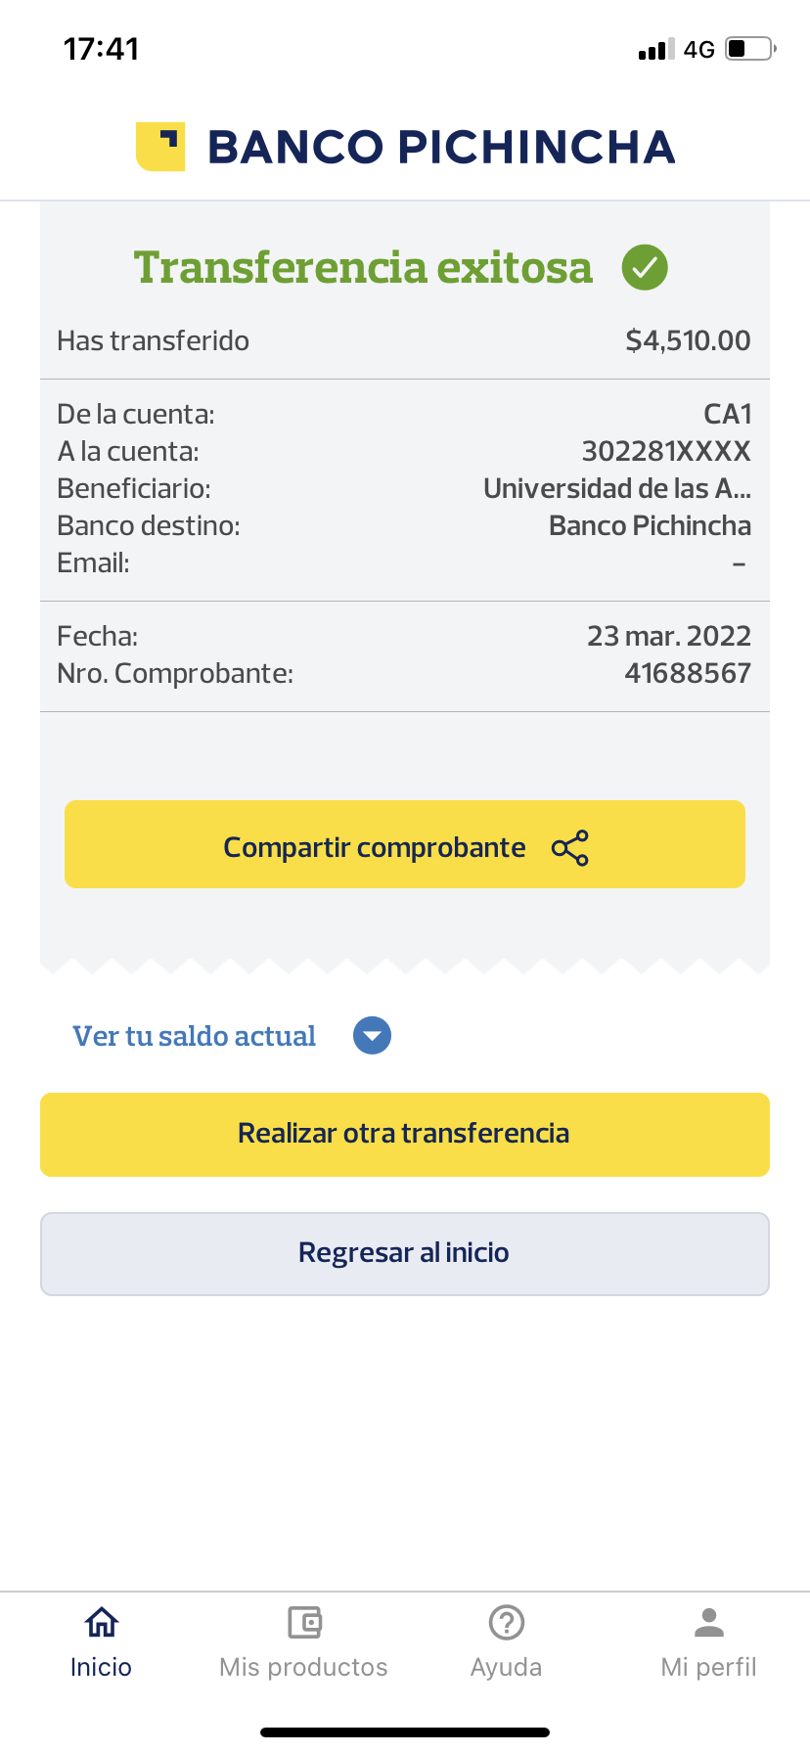The width and height of the screenshot is (810, 1753).
Task: Click the green success checkmark icon
Action: tap(645, 267)
